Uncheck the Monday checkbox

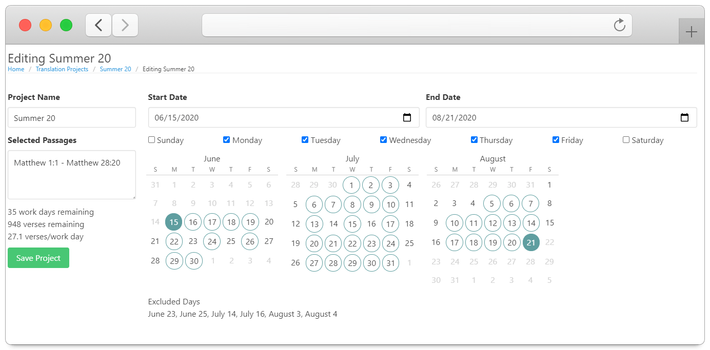coord(227,140)
